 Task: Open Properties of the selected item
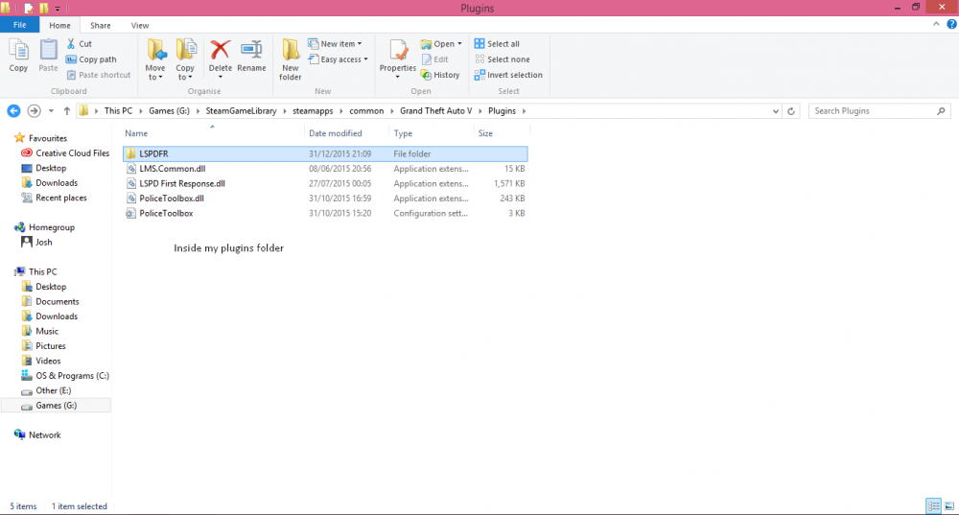[x=398, y=57]
